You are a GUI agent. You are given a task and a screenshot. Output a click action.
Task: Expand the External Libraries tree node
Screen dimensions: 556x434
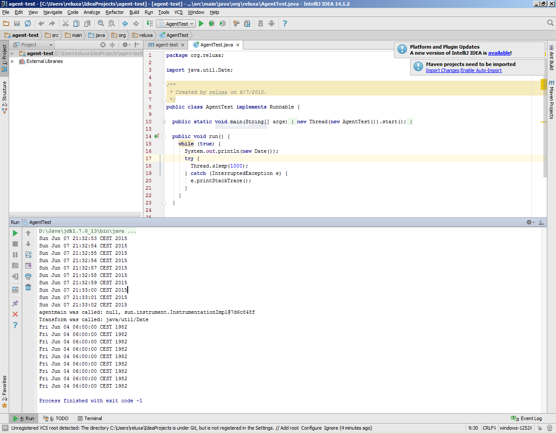click(x=13, y=61)
